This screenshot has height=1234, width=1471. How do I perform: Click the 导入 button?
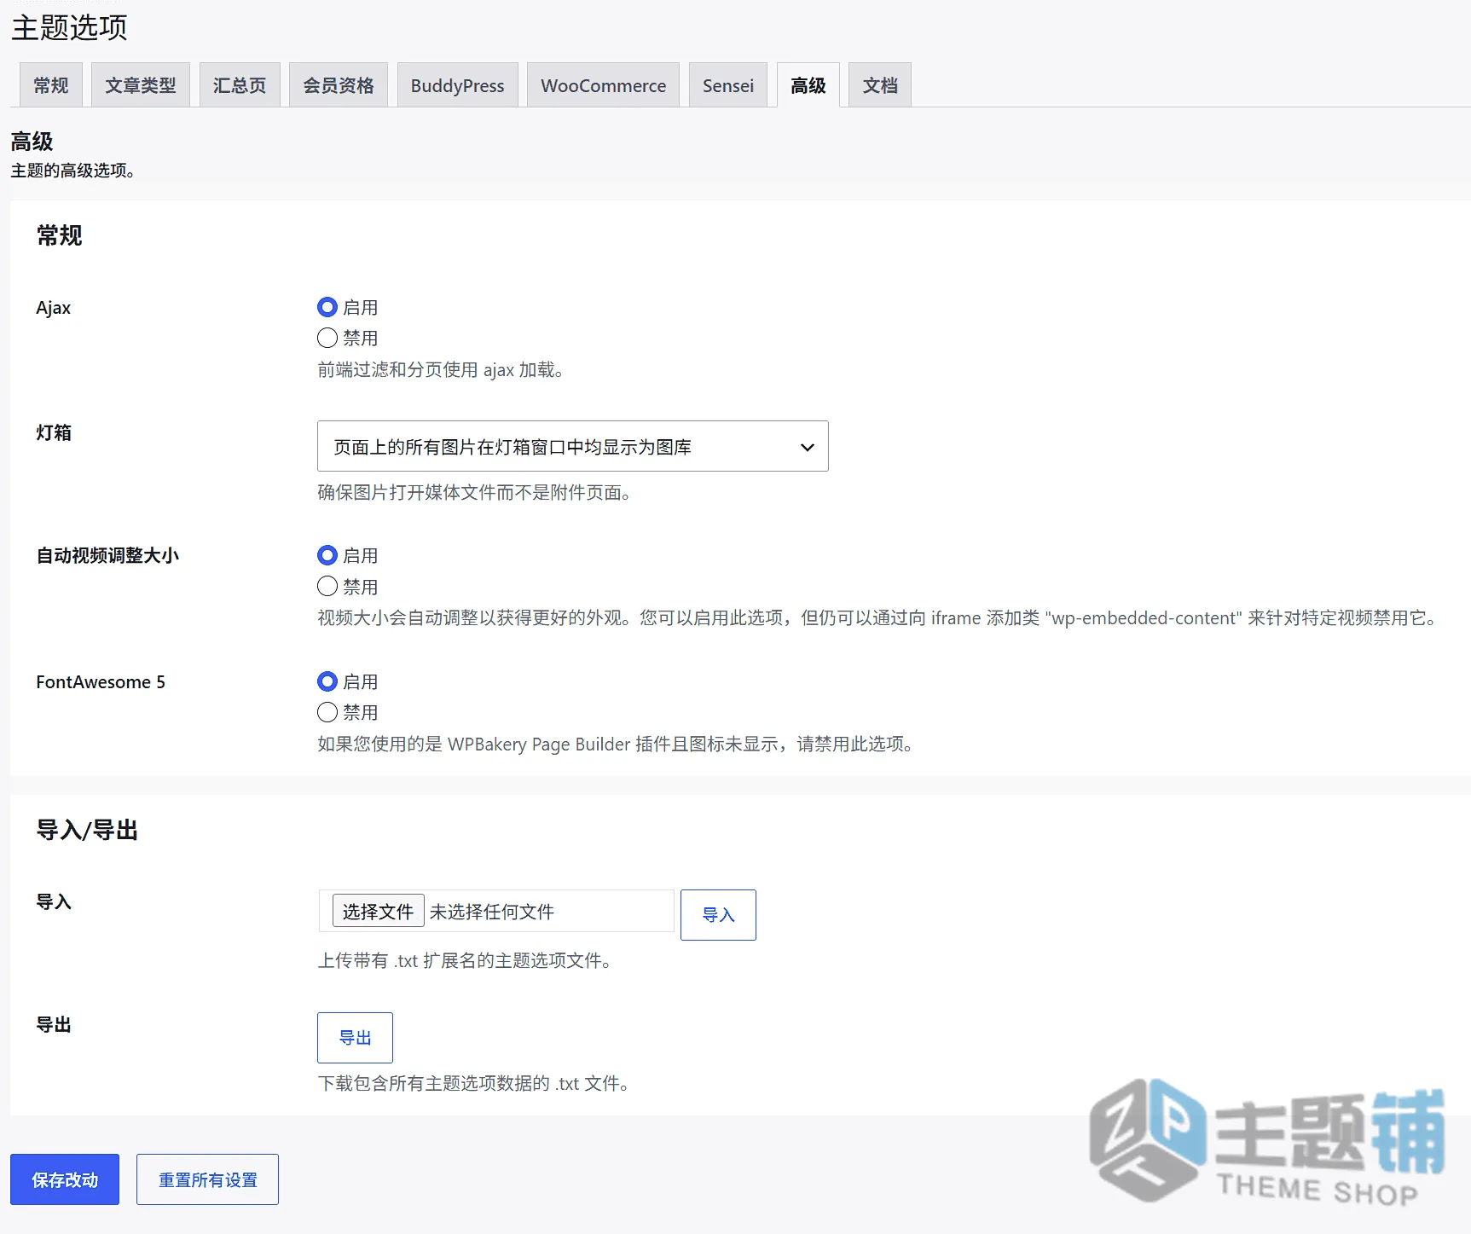click(718, 915)
